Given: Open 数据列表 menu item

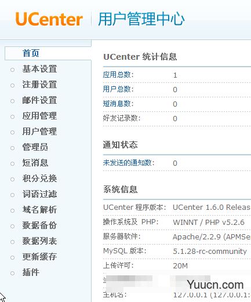Looking at the screenshot, I should click(39, 241).
